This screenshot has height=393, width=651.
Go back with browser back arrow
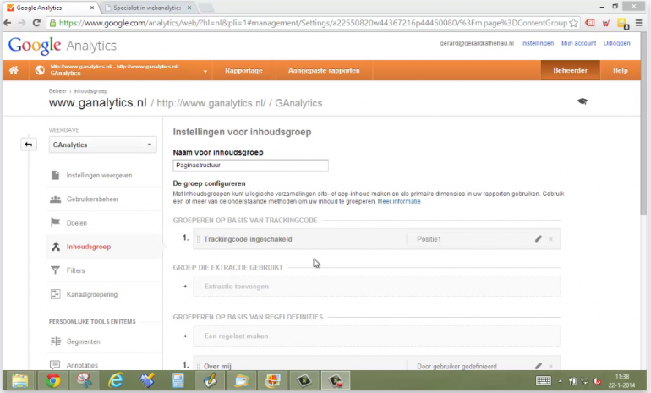click(8, 23)
